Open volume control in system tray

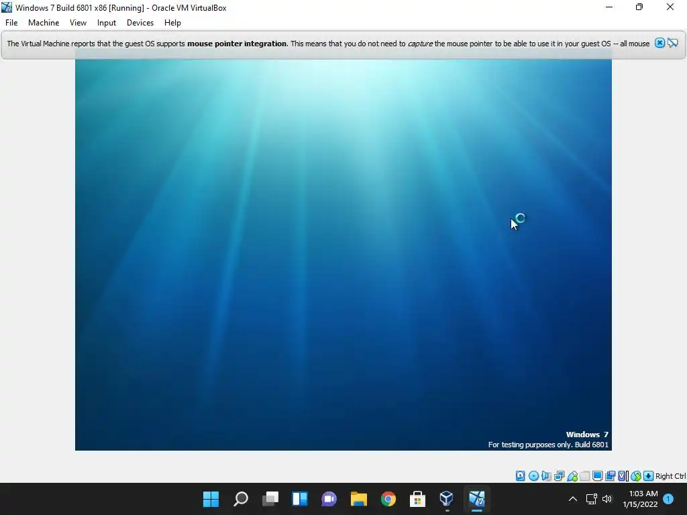pos(606,499)
